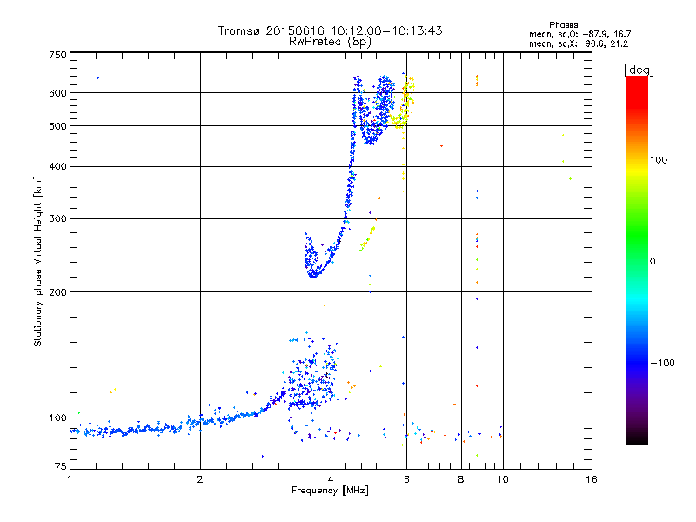696x522 pixels.
Task: Click the 'RwPretec (8p)' subtitle
Action: pos(330,42)
